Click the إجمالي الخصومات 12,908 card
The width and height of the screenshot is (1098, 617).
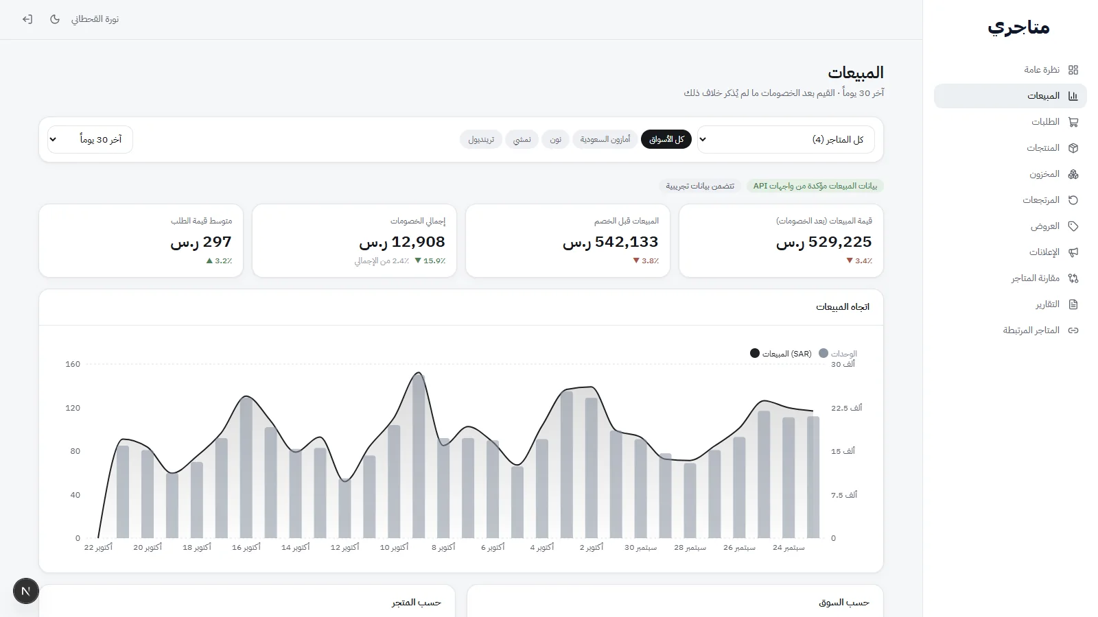coord(354,241)
